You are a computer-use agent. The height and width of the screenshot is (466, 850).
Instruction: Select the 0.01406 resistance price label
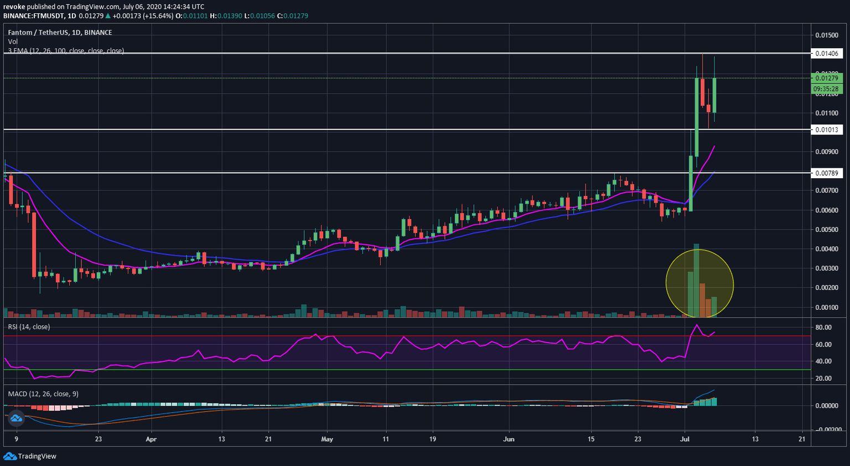(826, 54)
